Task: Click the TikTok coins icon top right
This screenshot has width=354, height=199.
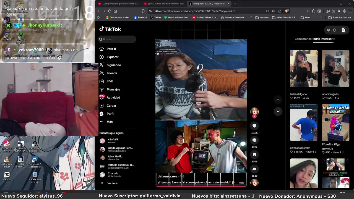Action: tap(328, 30)
